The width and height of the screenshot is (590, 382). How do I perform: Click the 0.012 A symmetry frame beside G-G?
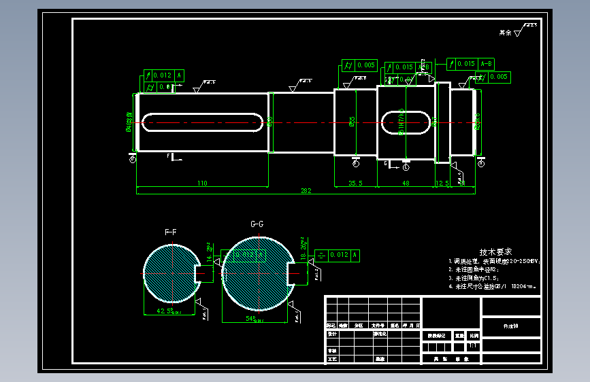click(337, 256)
